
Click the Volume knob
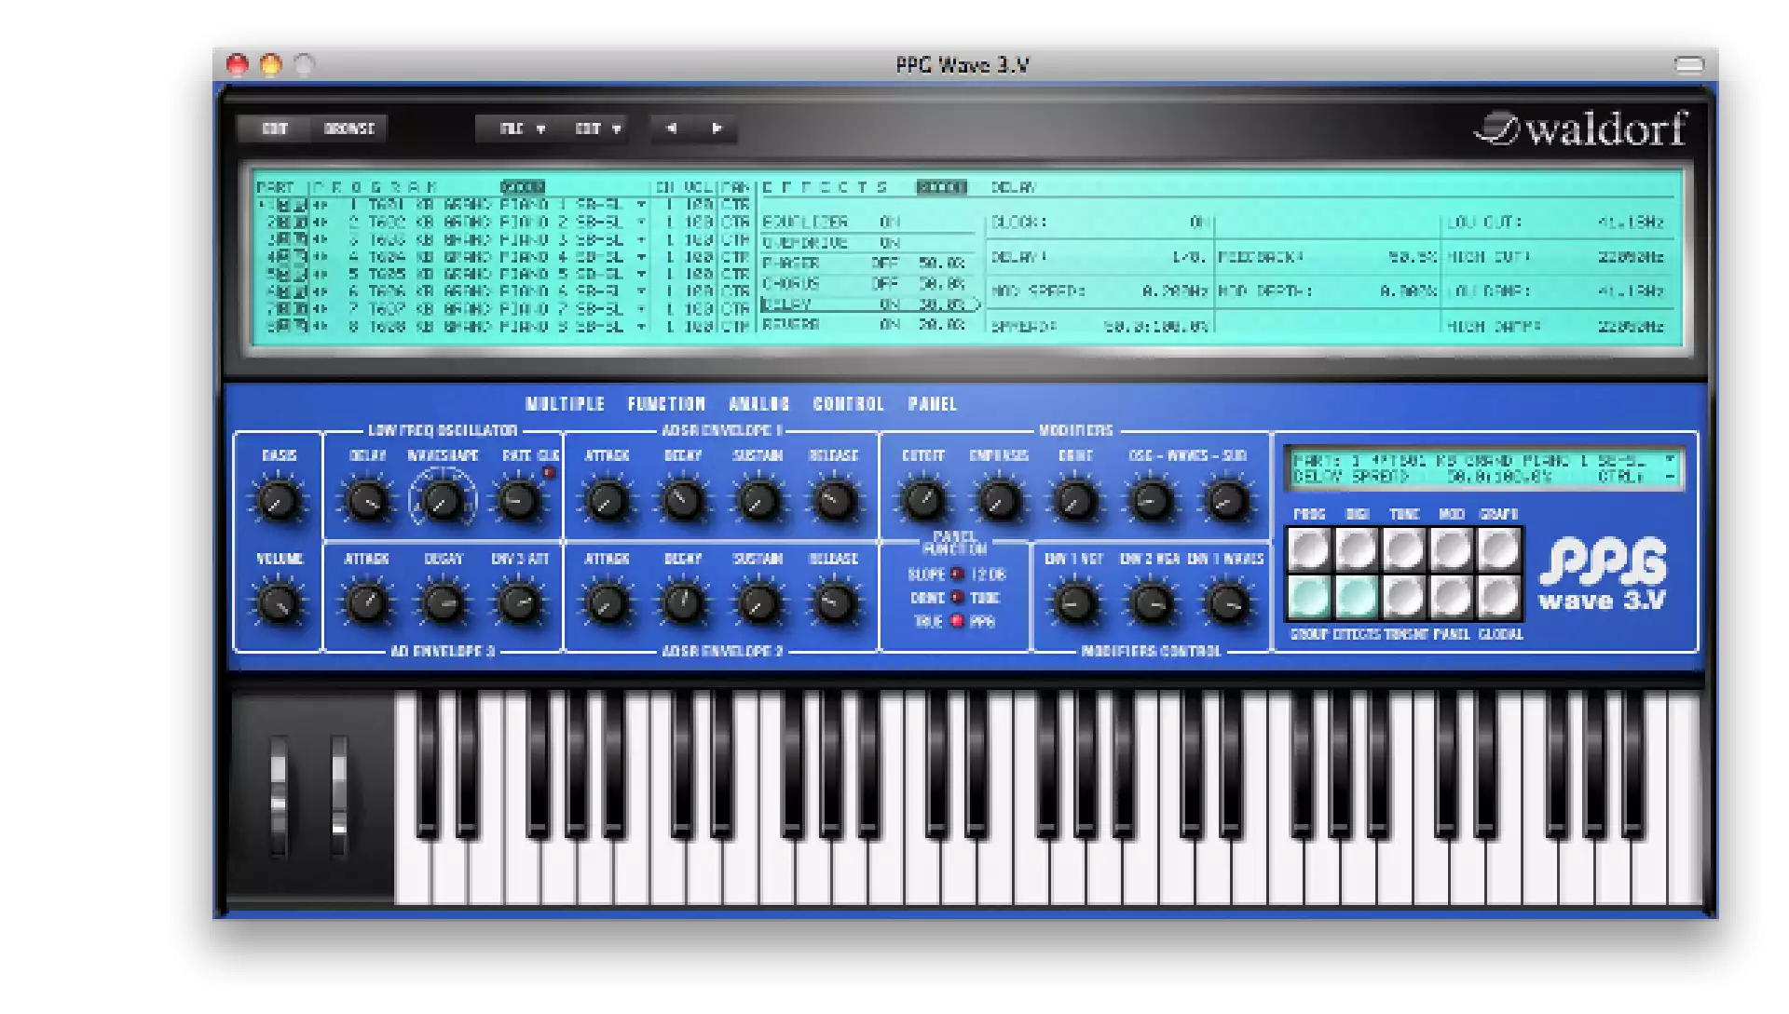(278, 604)
